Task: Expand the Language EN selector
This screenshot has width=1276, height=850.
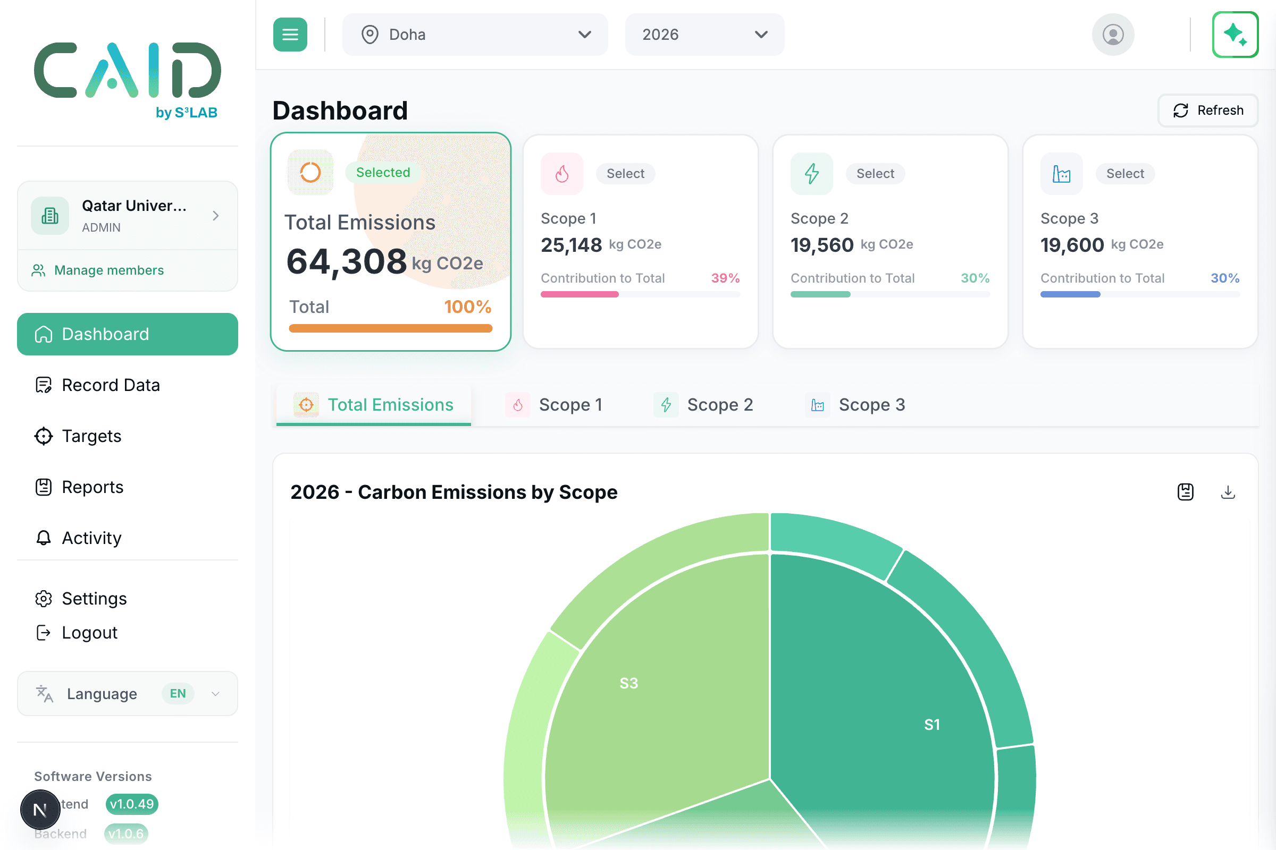Action: tap(128, 693)
